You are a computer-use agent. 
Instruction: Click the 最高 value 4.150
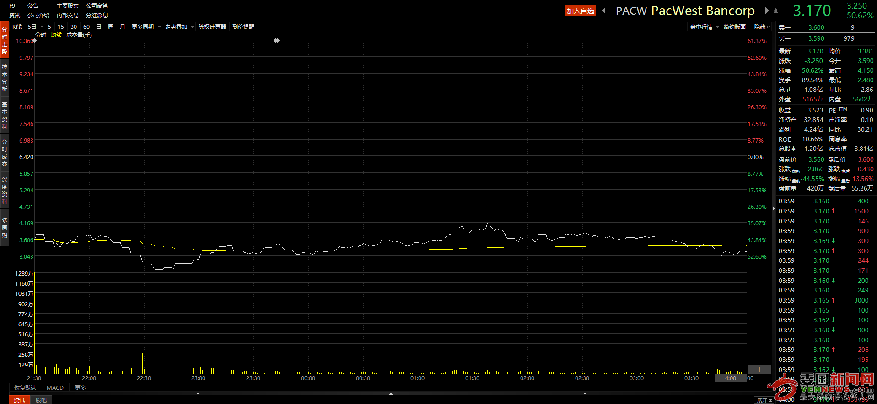click(x=866, y=70)
